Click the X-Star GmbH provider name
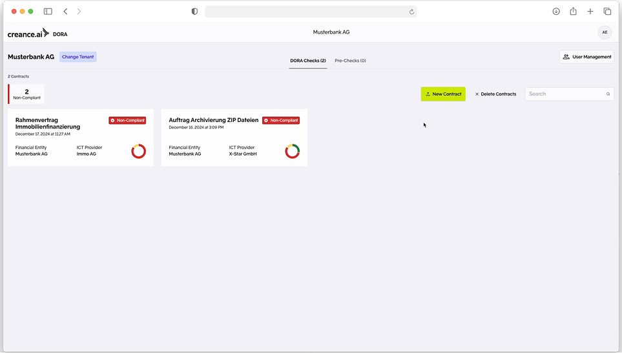The image size is (622, 353). [242, 154]
